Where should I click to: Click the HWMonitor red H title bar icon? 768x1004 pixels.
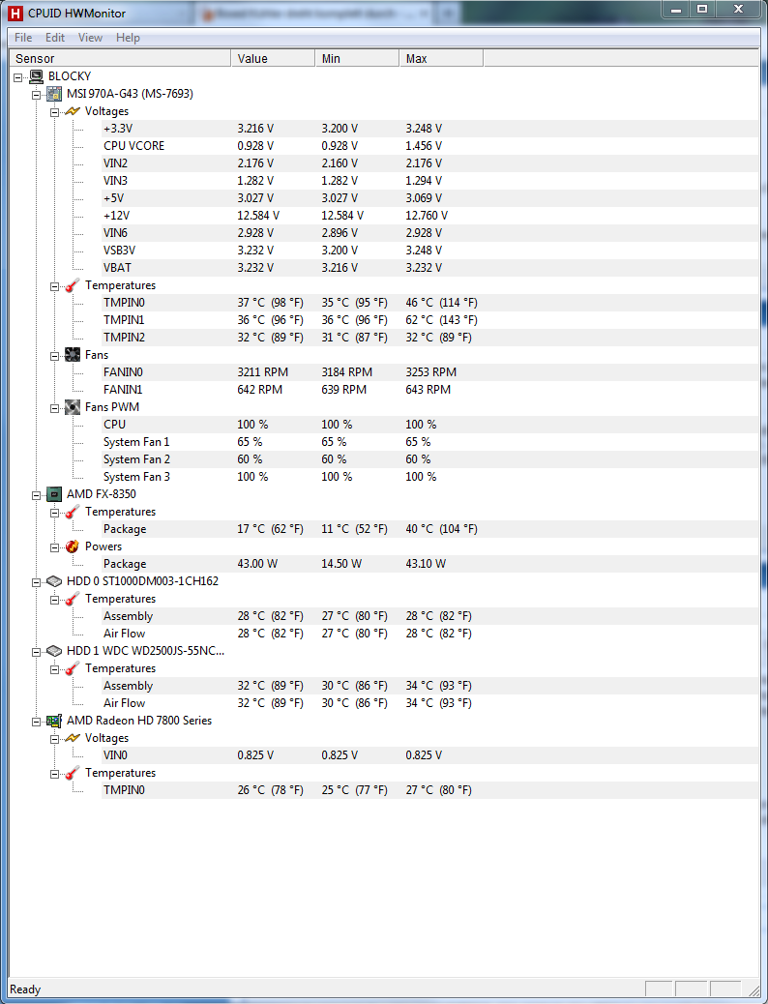click(16, 13)
